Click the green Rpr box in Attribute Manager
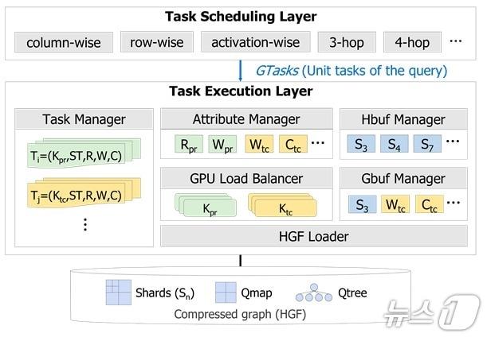The height and width of the screenshot is (337, 487). [x=190, y=145]
